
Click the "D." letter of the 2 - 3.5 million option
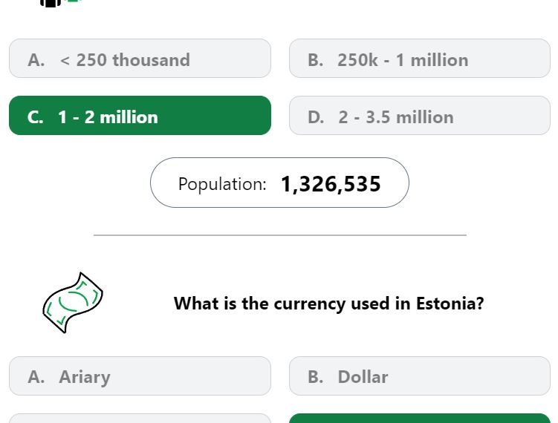316,117
